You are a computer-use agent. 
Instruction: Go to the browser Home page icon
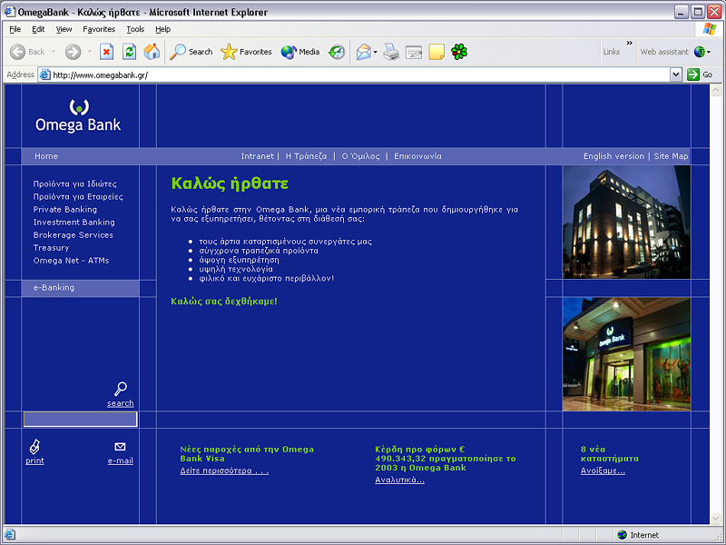pyautogui.click(x=152, y=52)
